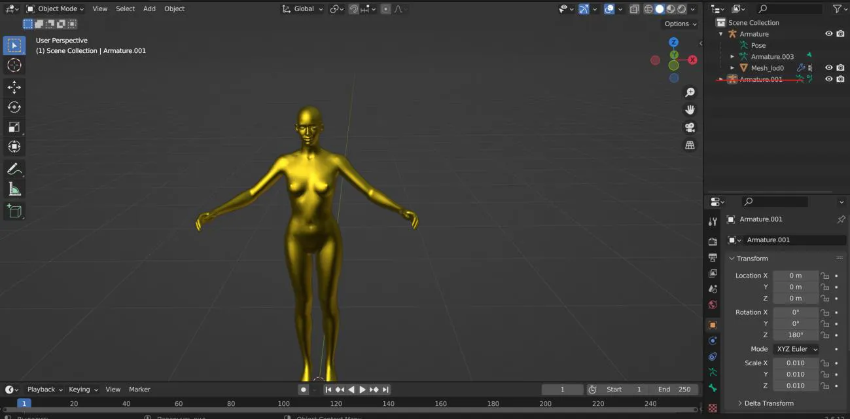
Task: Lock the Location X transform value
Action: pos(824,276)
